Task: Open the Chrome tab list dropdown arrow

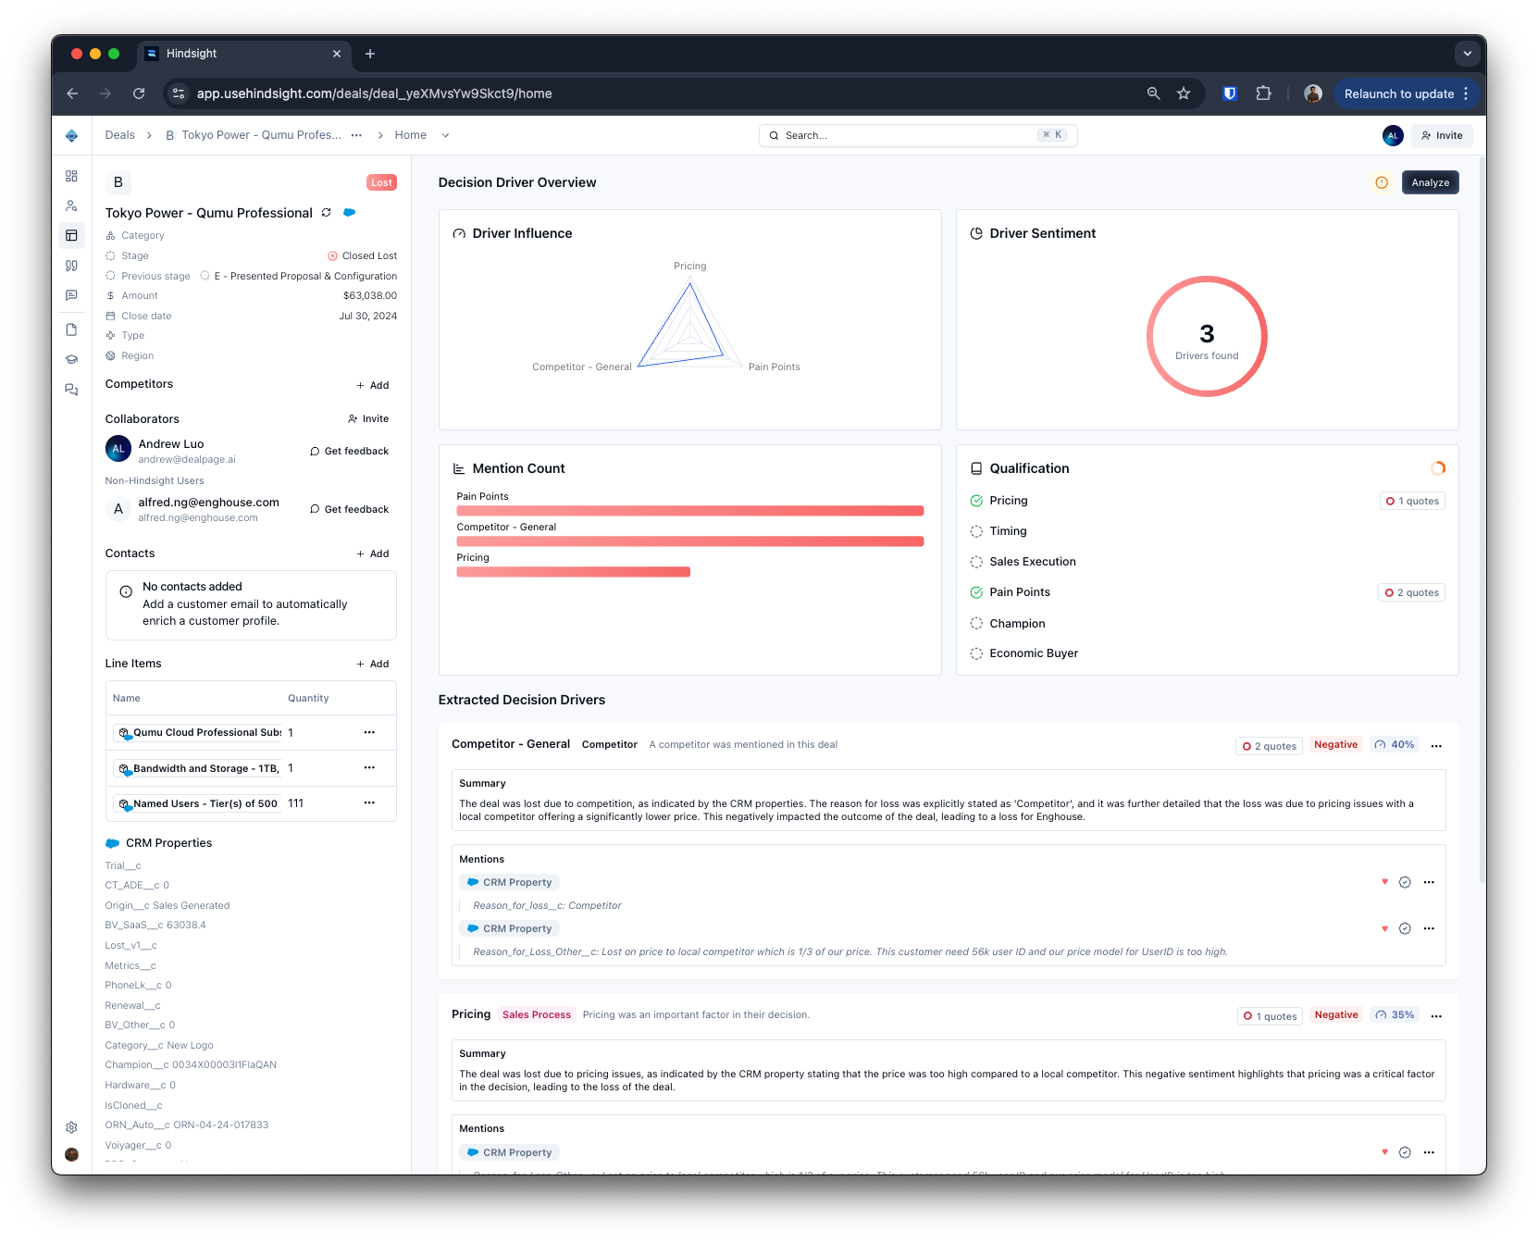Action: point(1467,54)
